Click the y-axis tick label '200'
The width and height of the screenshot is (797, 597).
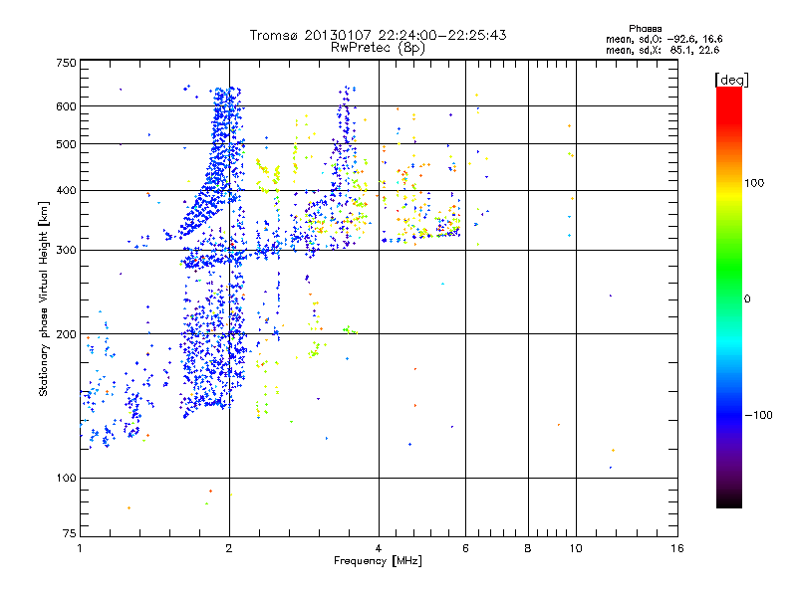[x=66, y=334]
